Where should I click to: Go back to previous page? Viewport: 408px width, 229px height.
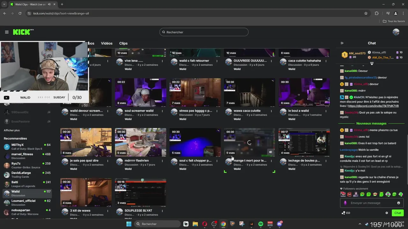4,13
